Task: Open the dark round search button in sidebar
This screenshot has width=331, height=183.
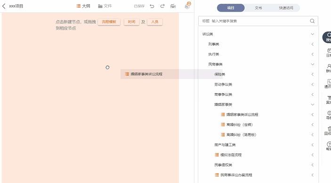Action: pyautogui.click(x=327, y=37)
